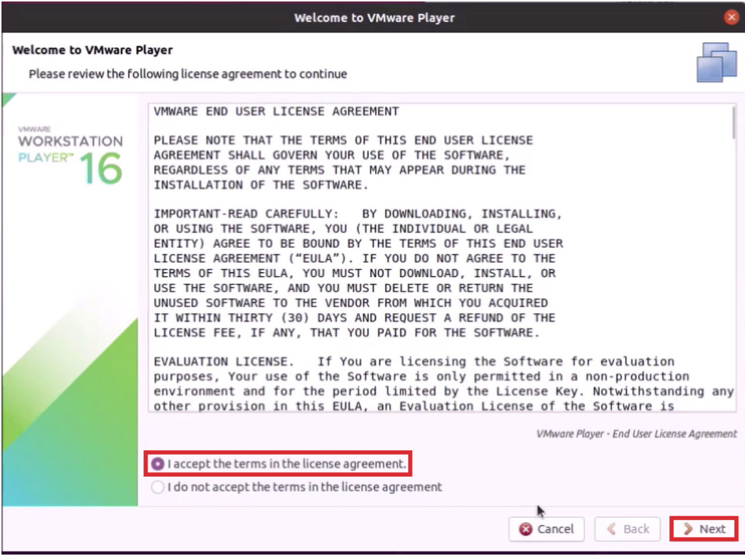Click the VMware overlapping squares icon in header
The width and height of the screenshot is (745, 555).
(x=716, y=62)
